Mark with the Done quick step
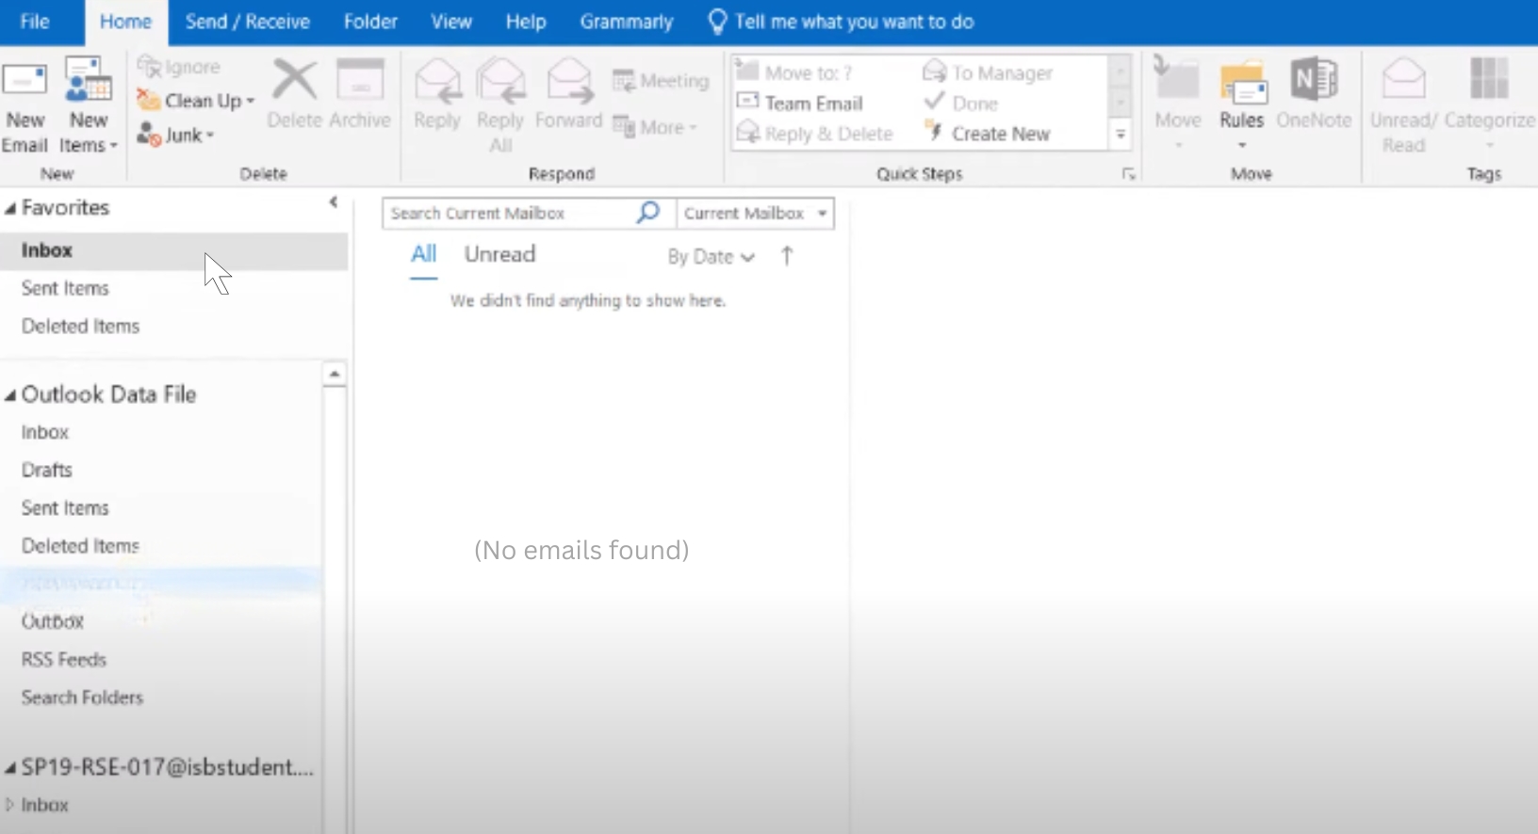Screen dimensions: 1538x834 960,103
